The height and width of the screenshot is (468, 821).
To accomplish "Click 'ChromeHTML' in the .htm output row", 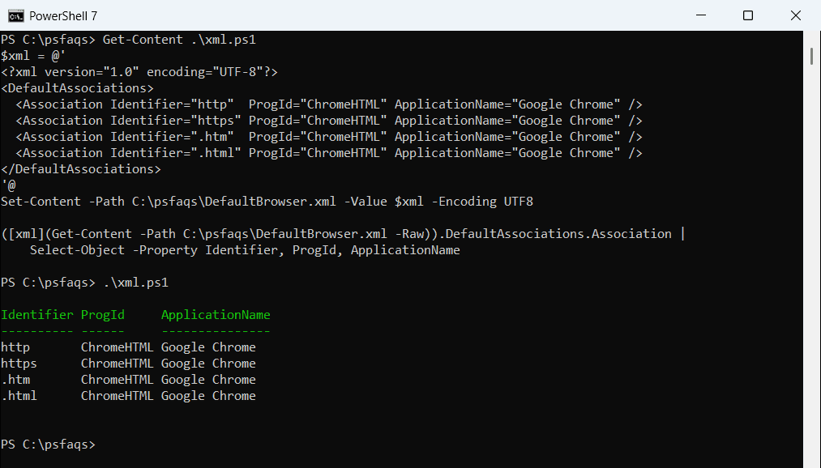I will 118,380.
